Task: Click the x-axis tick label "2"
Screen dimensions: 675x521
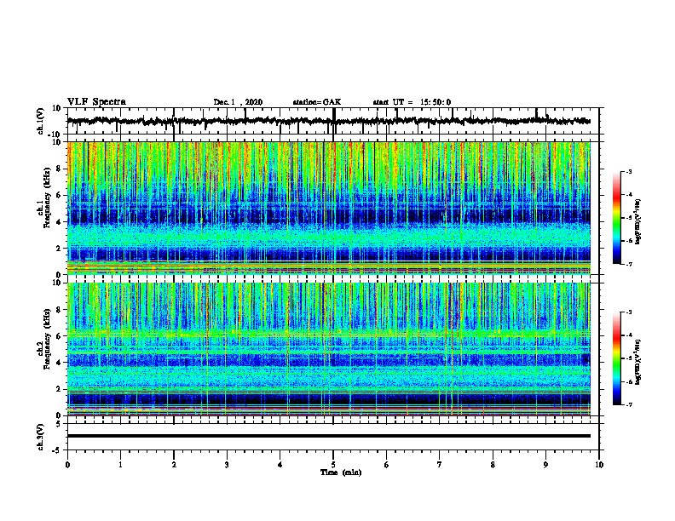Action: (174, 465)
